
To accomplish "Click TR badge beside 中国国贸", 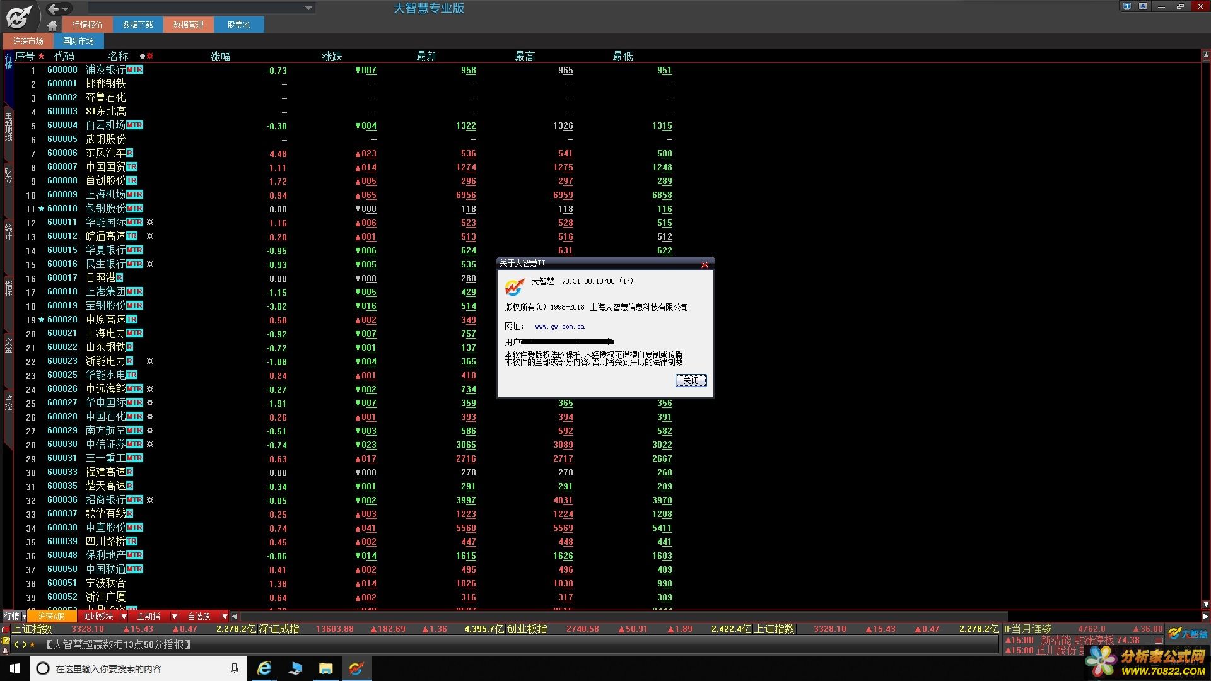I will click(132, 166).
